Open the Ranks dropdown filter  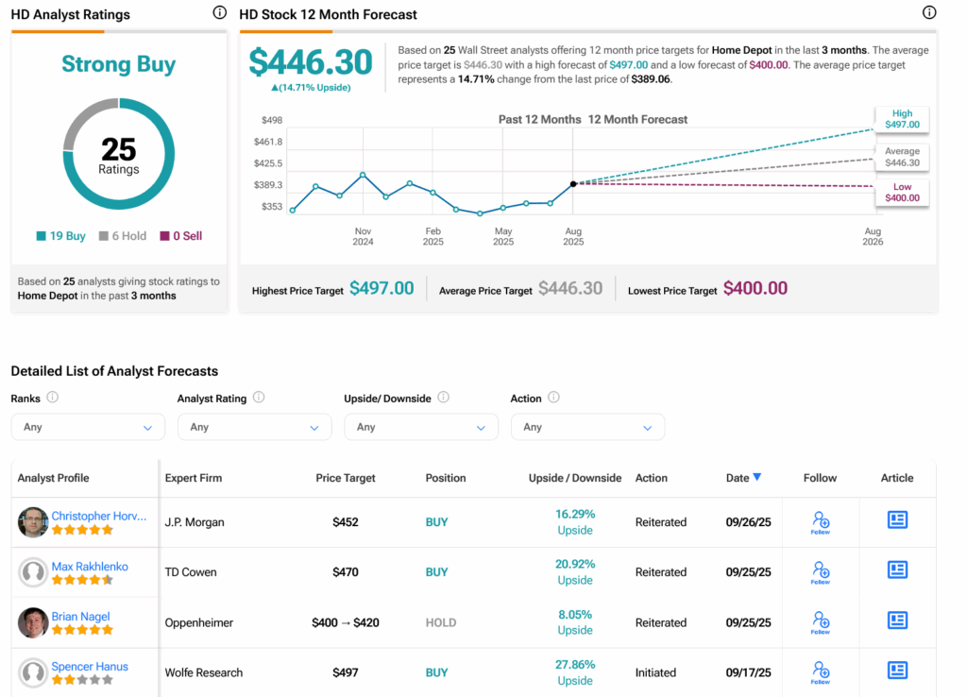(87, 427)
